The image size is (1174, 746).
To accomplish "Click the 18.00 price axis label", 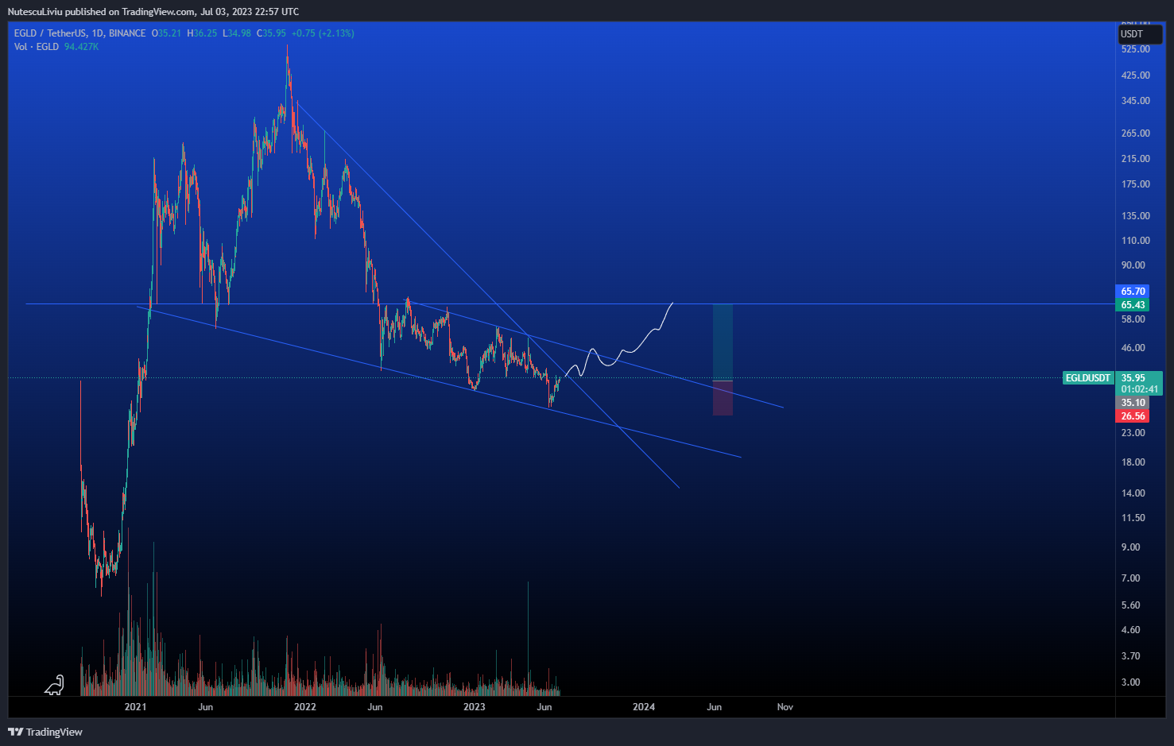I will [x=1133, y=462].
